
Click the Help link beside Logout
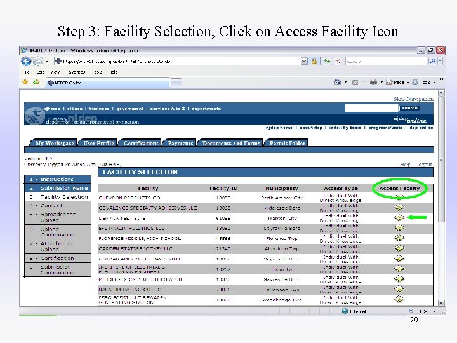tap(405, 165)
